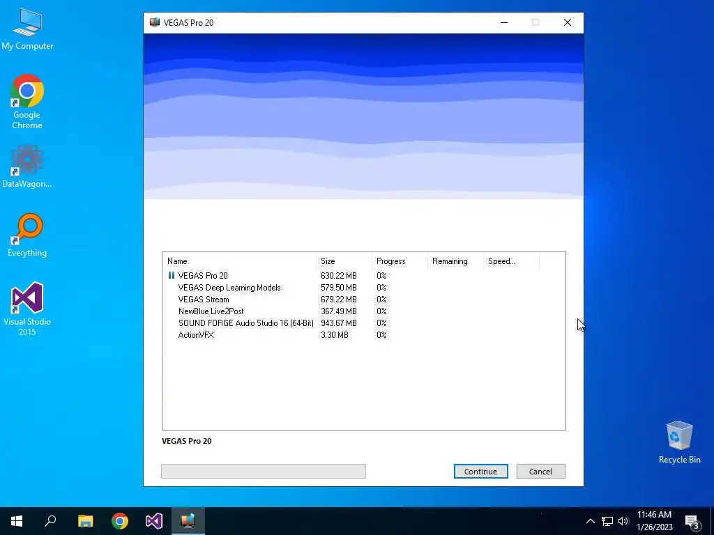Image resolution: width=714 pixels, height=535 pixels.
Task: Open the clock and date flyout
Action: [654, 521]
